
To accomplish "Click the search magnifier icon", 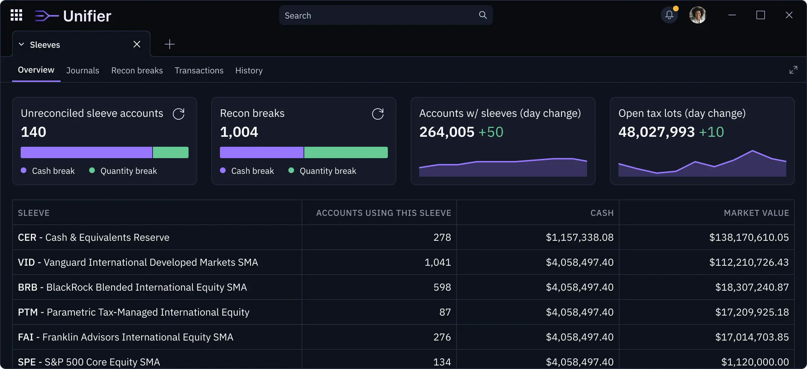I will coord(483,15).
